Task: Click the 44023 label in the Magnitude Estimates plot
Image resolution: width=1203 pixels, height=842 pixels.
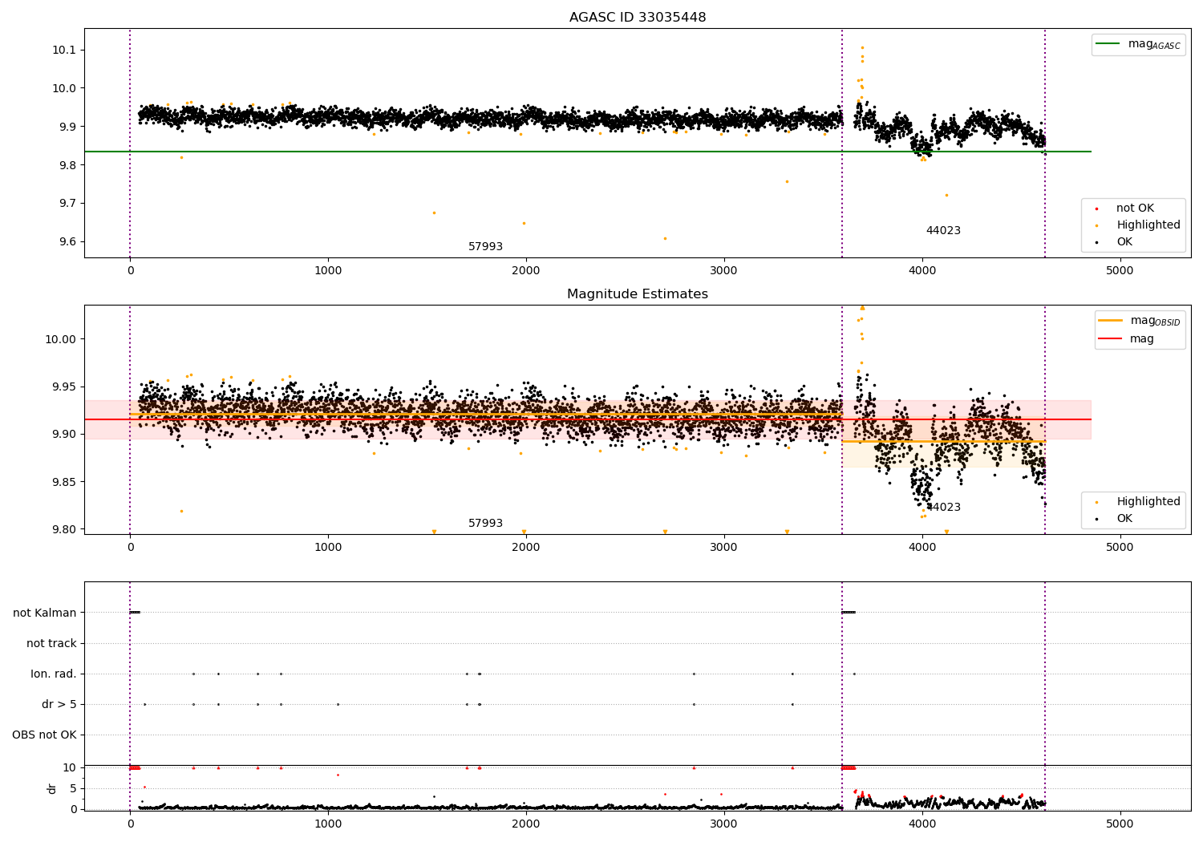Action: click(x=943, y=508)
